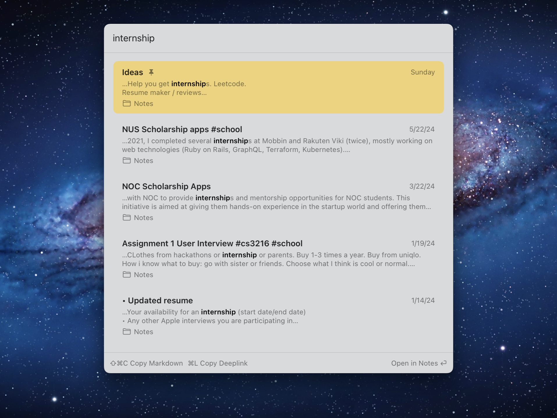Click the shift-command-C shortcut symbol

pyautogui.click(x=119, y=363)
